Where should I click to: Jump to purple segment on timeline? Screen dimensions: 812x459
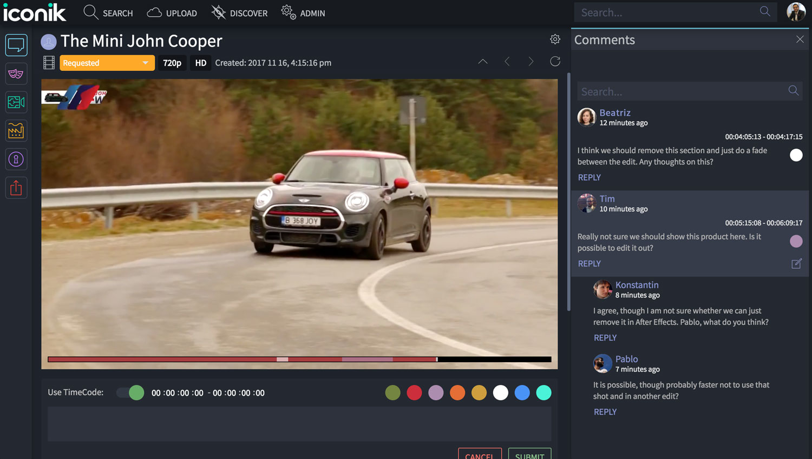(x=367, y=360)
